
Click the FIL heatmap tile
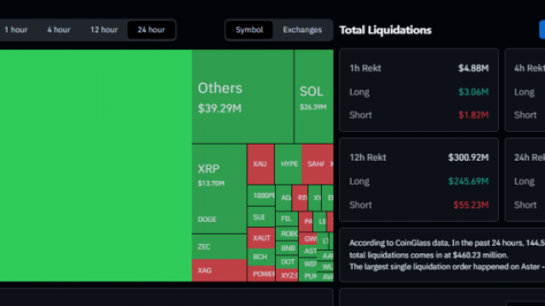(x=287, y=218)
